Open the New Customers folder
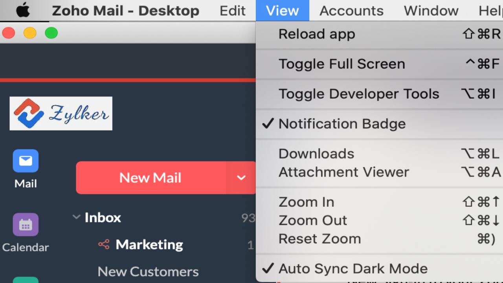503x283 pixels. [x=148, y=271]
